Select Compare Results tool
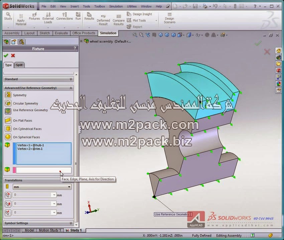Image resolution: width=284 pixels, height=240 pixels. [119, 20]
